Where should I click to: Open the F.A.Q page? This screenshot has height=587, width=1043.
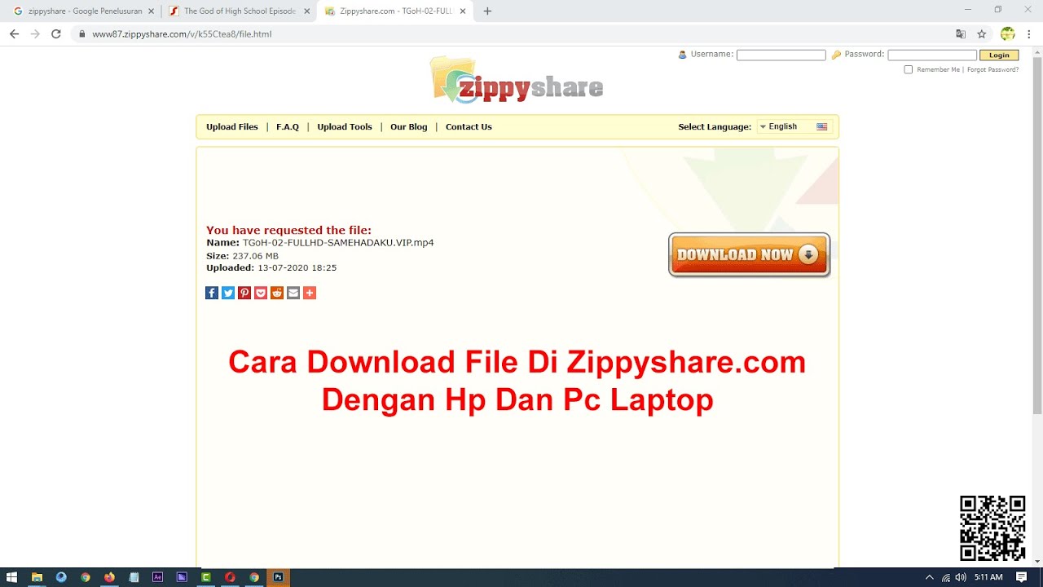[x=288, y=127]
